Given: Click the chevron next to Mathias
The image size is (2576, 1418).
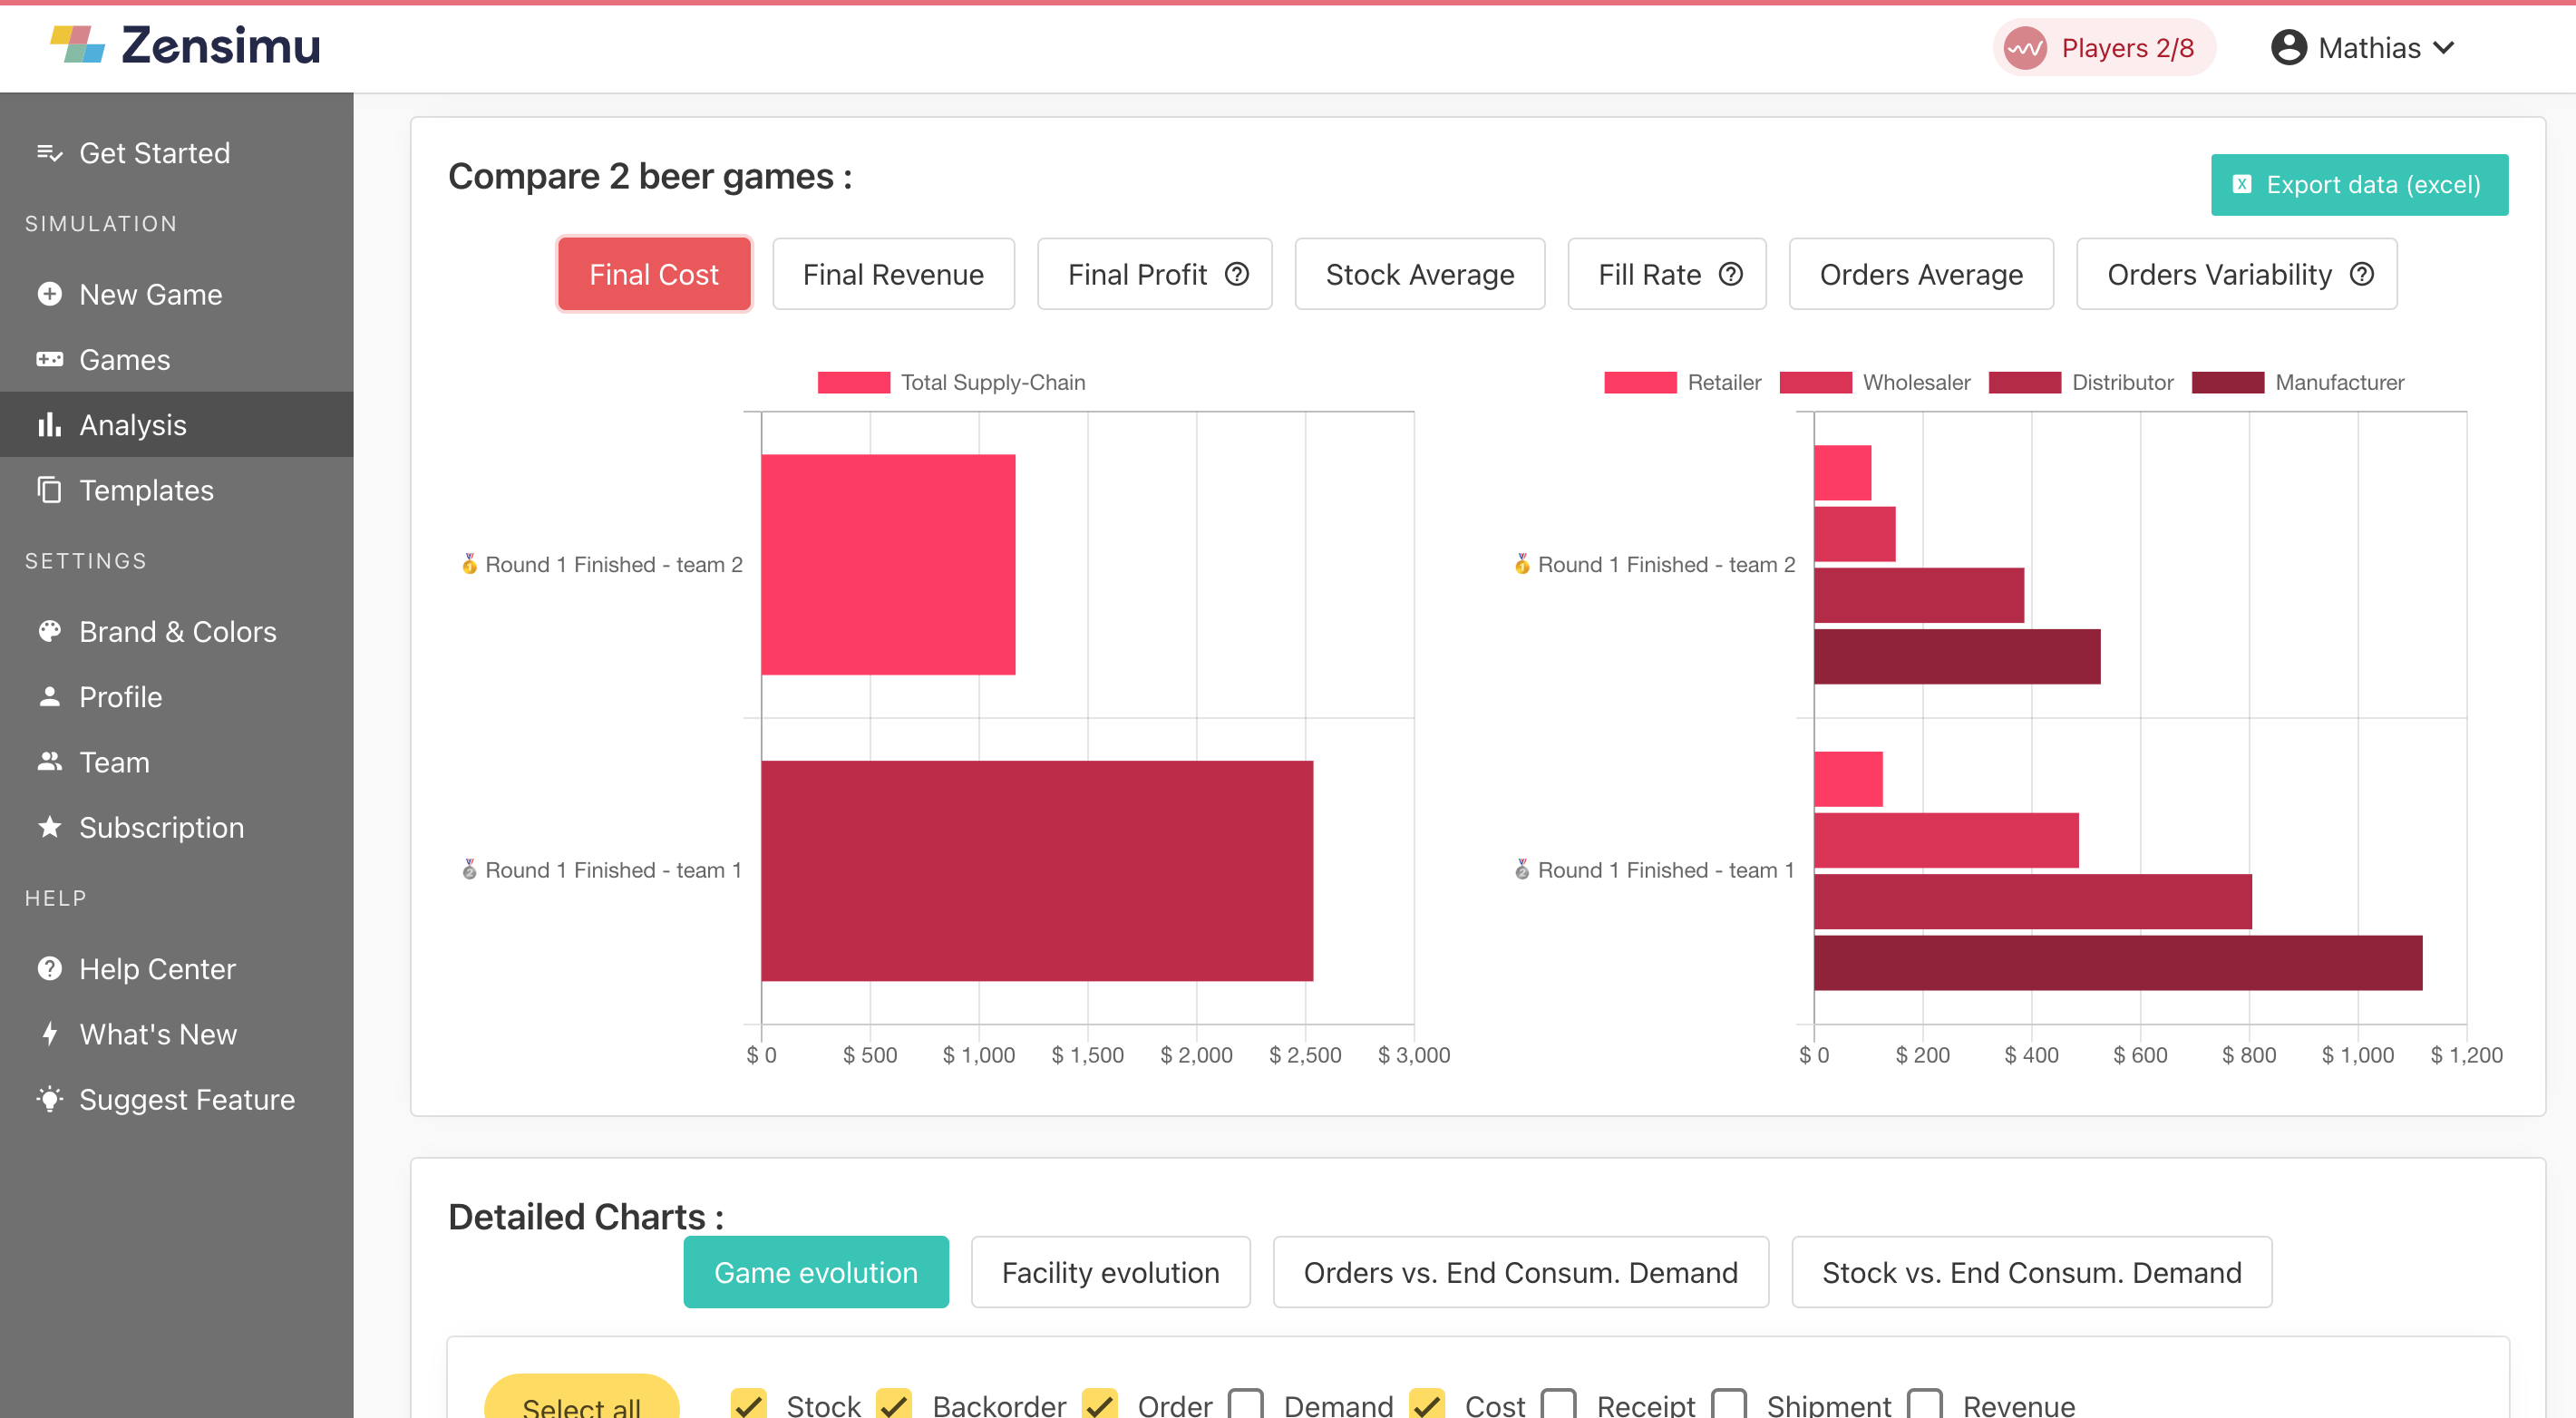Looking at the screenshot, I should [x=2444, y=48].
